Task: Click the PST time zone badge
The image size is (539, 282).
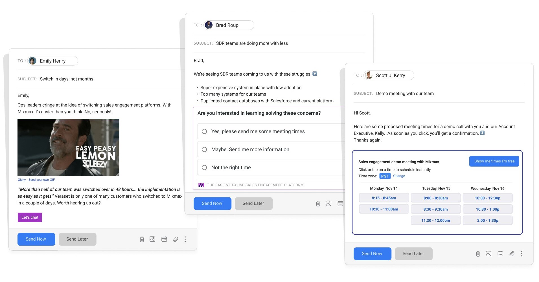Action: [x=385, y=176]
